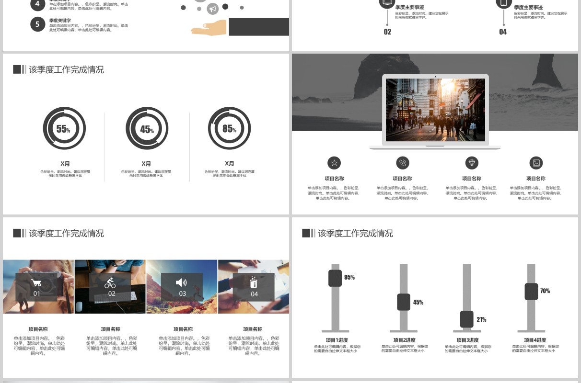Click the X月 label under the 45% chart

coord(146,163)
